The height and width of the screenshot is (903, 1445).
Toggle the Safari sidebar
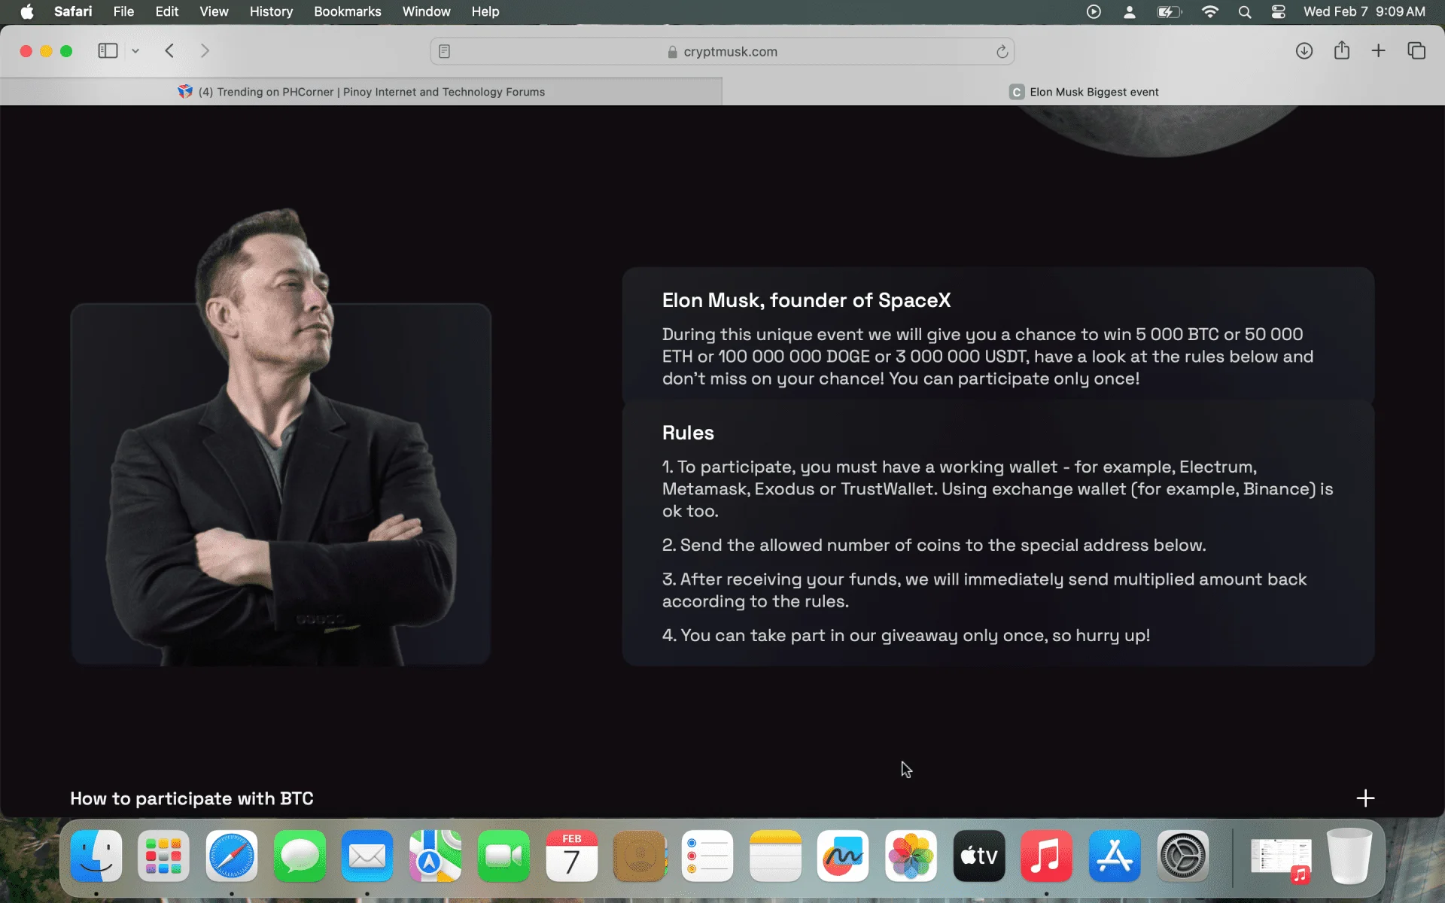(108, 50)
